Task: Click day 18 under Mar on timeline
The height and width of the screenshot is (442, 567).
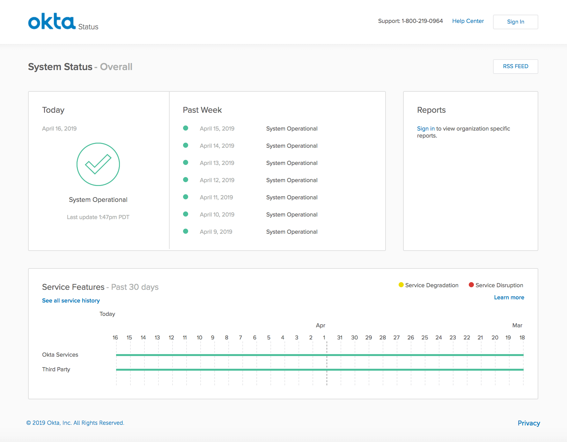Action: (x=522, y=338)
